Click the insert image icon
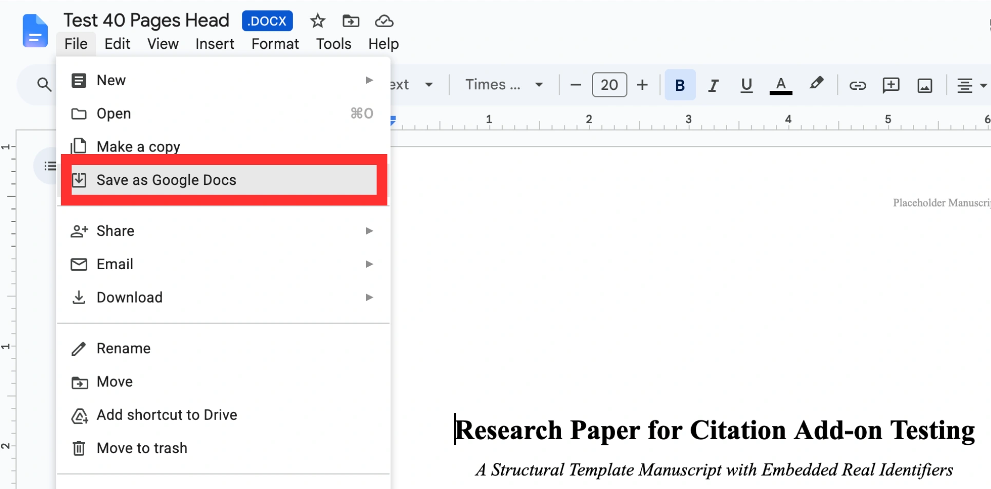Image resolution: width=991 pixels, height=489 pixels. (x=925, y=85)
